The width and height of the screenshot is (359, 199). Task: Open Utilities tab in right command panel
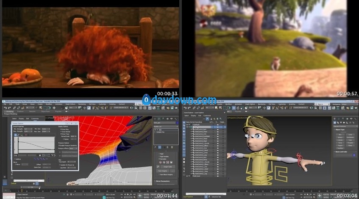356,119
